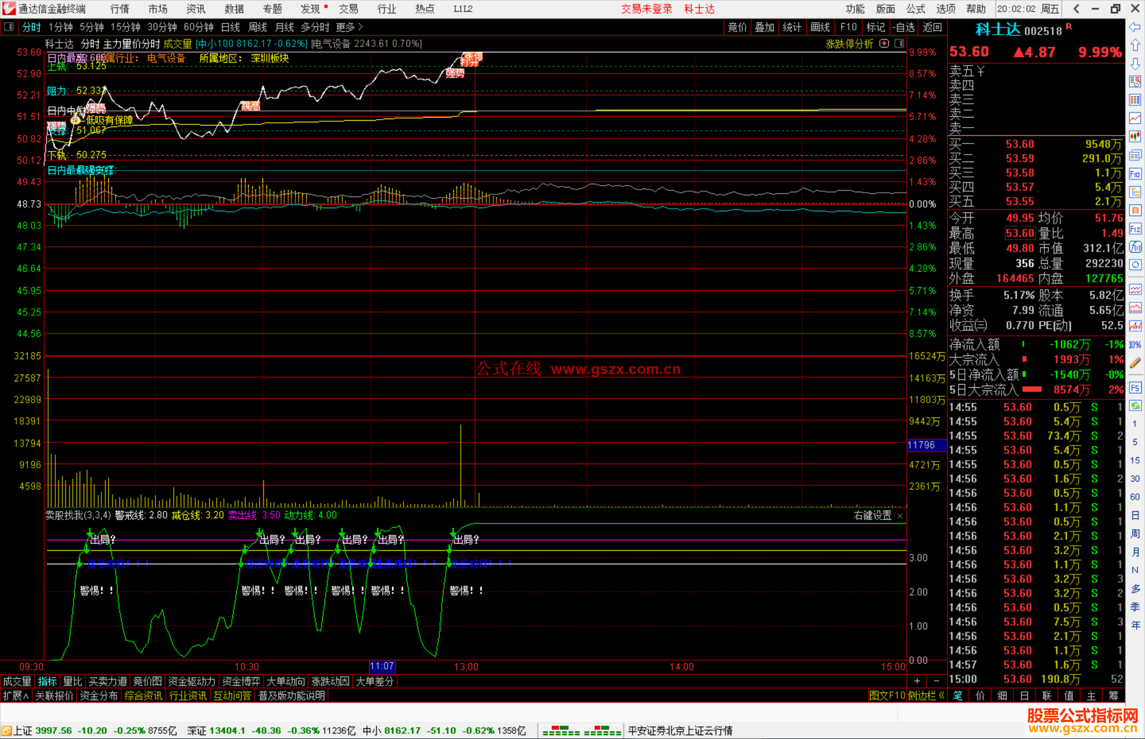Click the left arrow icon in the right sidebar

1135,27
